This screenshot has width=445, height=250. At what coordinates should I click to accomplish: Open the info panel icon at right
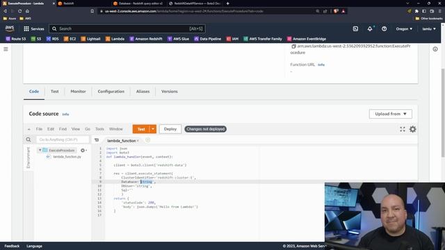pos(435,49)
